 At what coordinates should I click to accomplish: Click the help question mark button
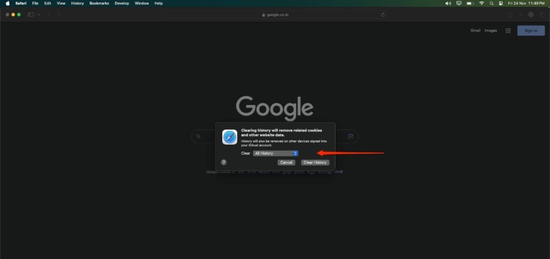tap(224, 162)
